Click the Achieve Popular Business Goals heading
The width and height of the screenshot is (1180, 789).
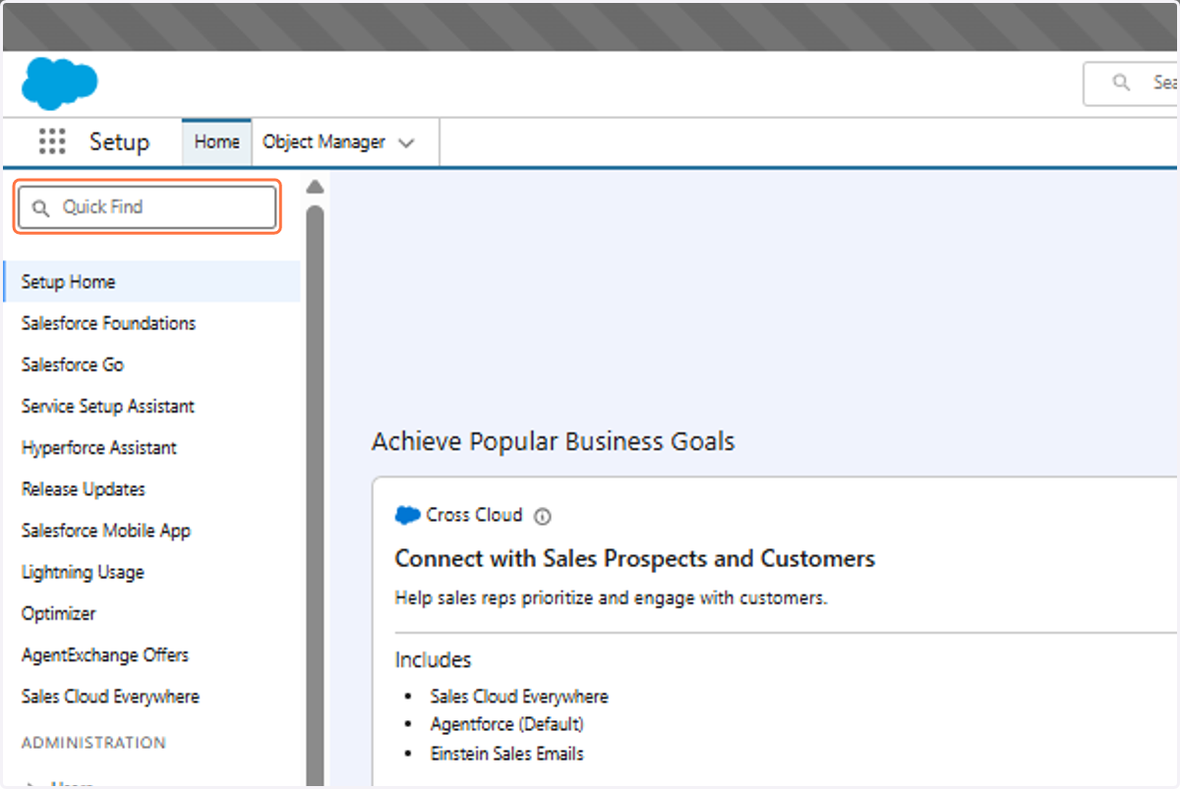pyautogui.click(x=553, y=441)
